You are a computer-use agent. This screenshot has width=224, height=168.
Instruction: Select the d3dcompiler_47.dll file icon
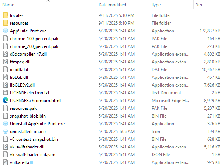click(6, 54)
